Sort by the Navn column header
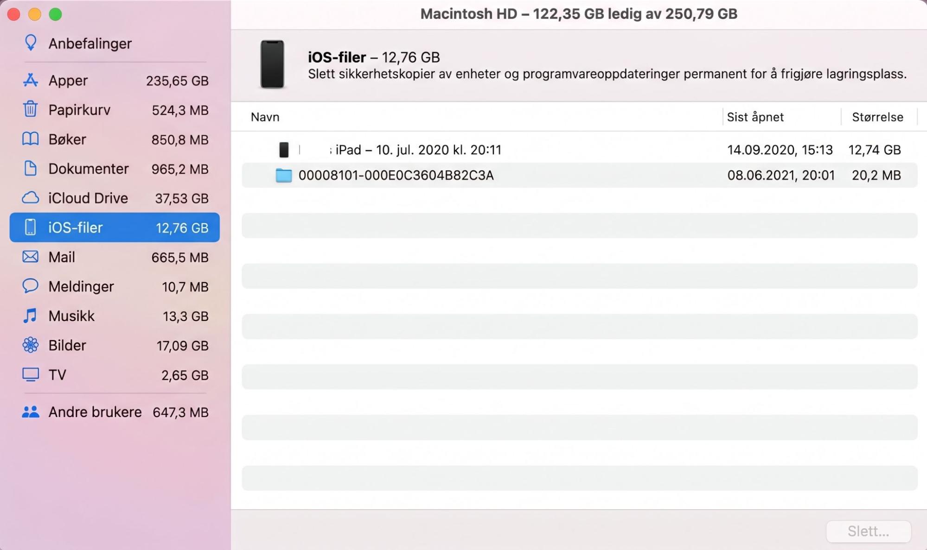 [x=265, y=117]
